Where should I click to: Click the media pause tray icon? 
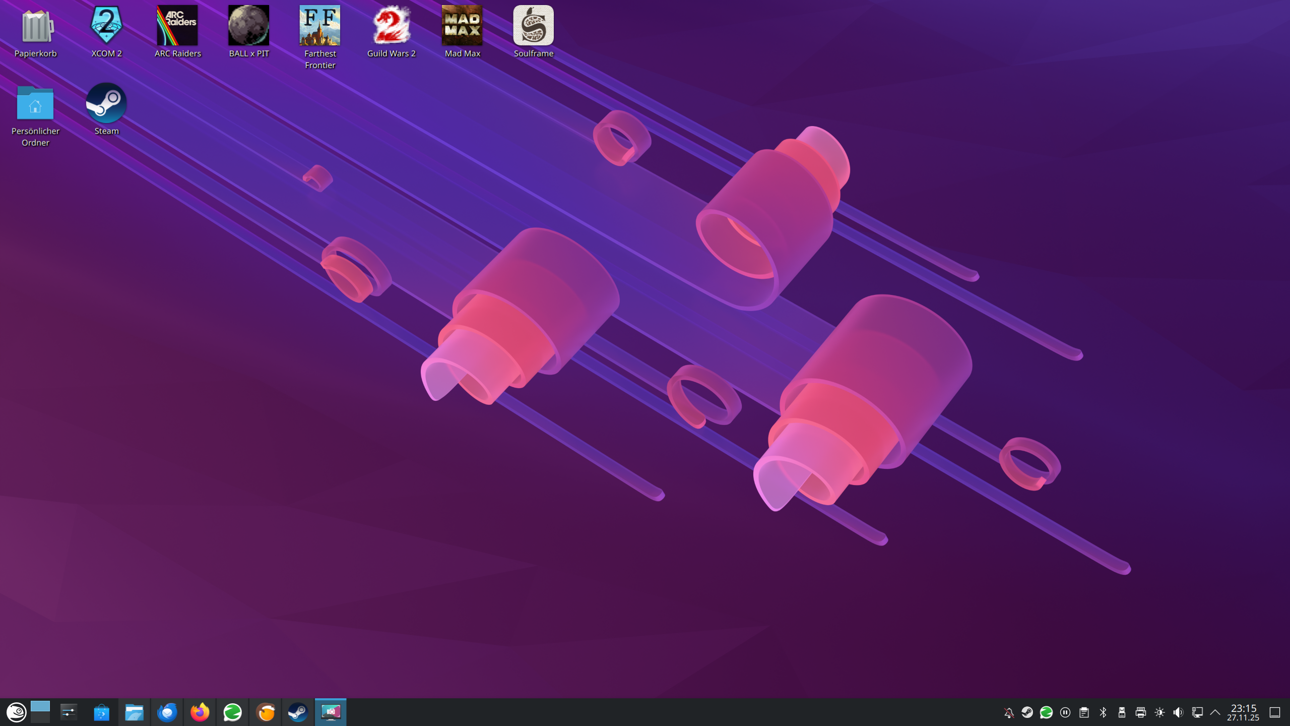(1065, 712)
